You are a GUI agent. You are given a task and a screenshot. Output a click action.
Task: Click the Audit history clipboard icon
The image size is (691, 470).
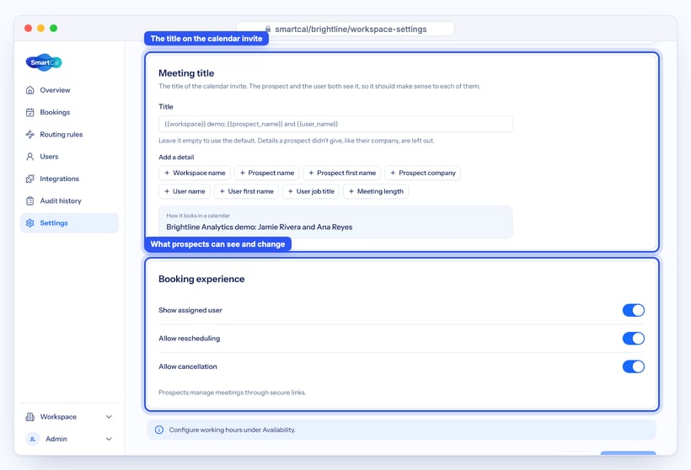[30, 200]
